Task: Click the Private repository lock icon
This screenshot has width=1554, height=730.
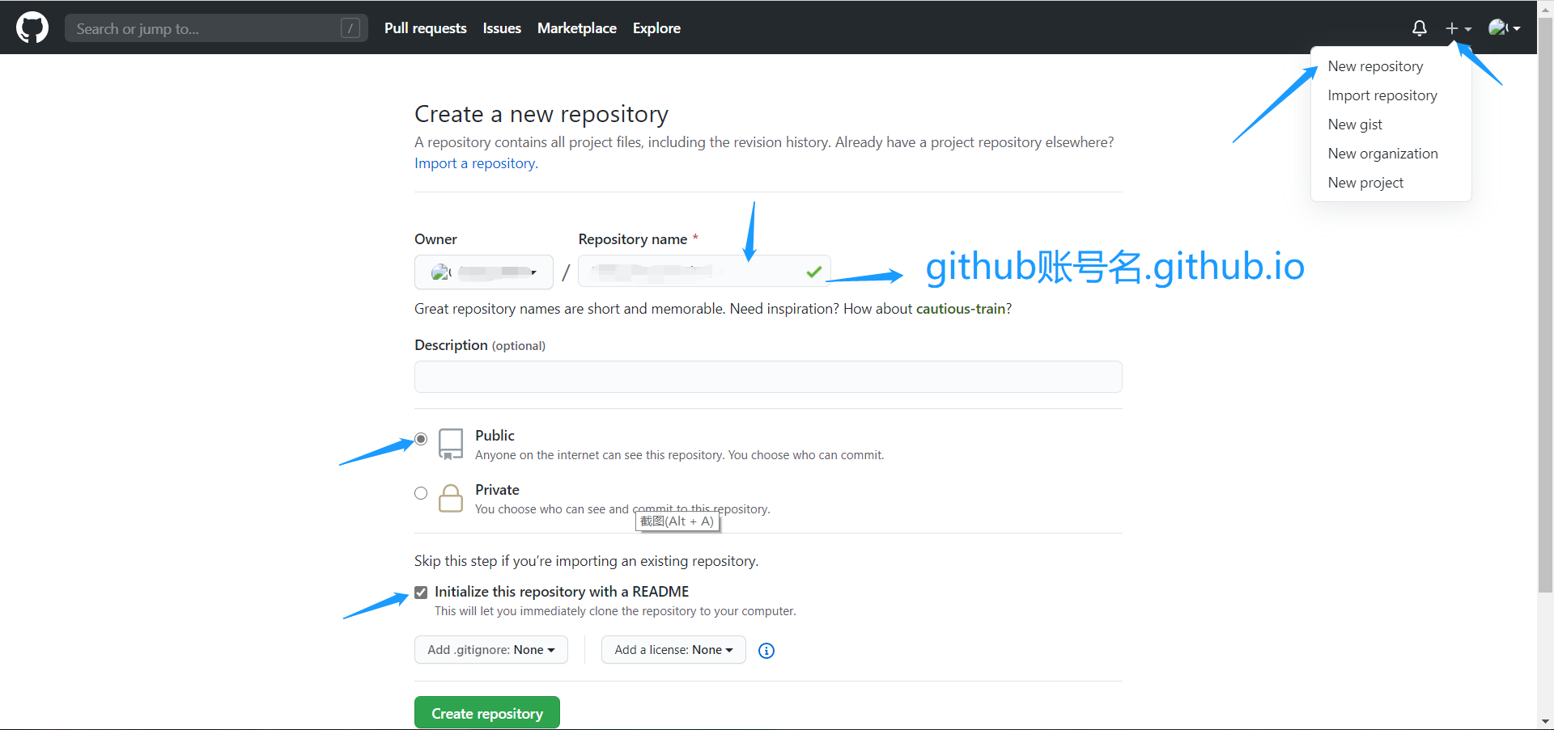Action: tap(451, 498)
